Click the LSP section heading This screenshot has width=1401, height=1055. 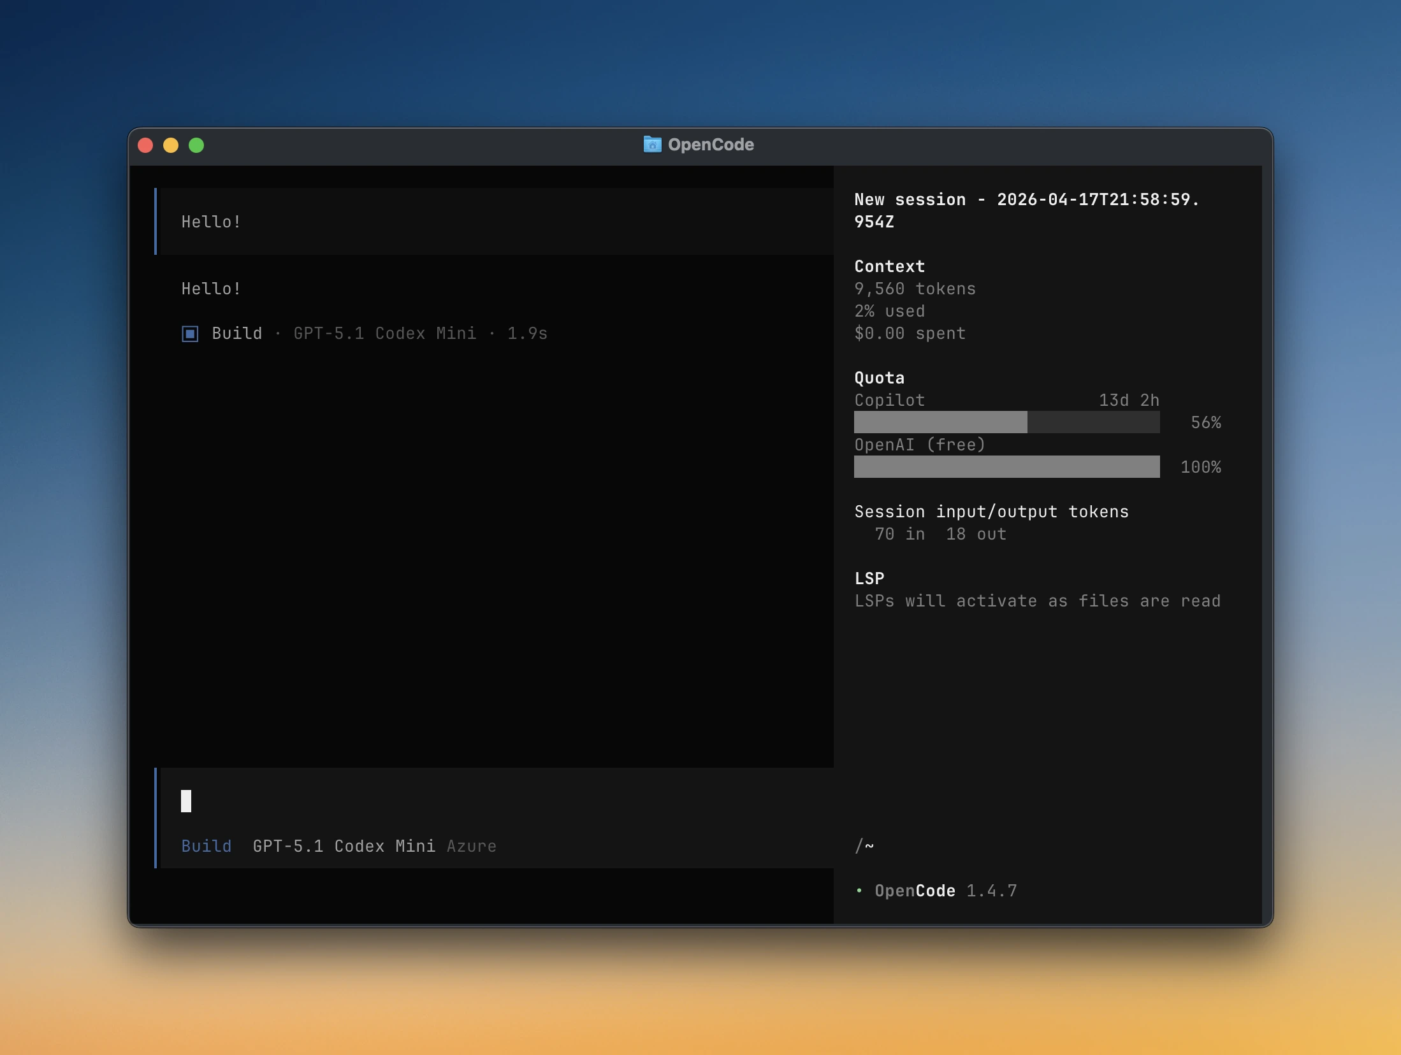point(869,578)
